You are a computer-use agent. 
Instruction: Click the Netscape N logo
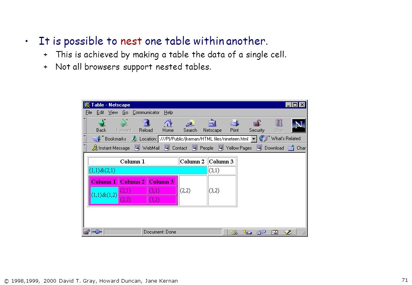click(298, 125)
